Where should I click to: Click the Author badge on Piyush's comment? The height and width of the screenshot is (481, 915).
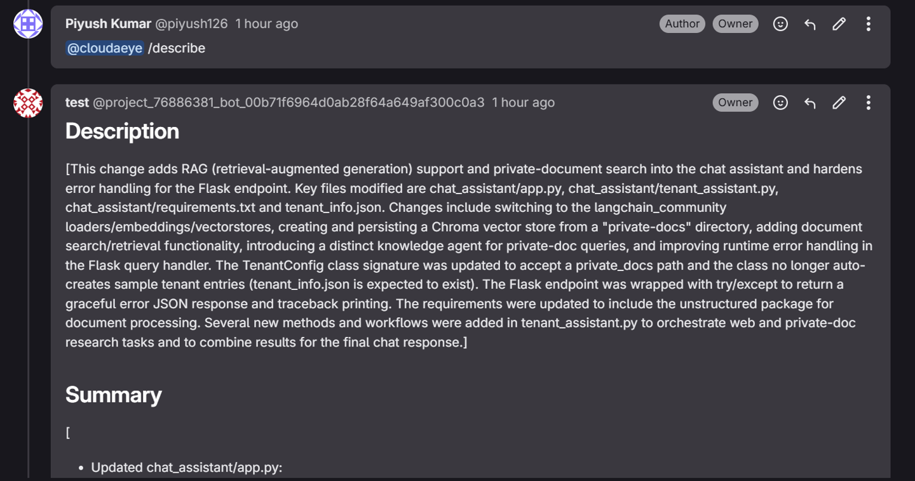pos(682,23)
